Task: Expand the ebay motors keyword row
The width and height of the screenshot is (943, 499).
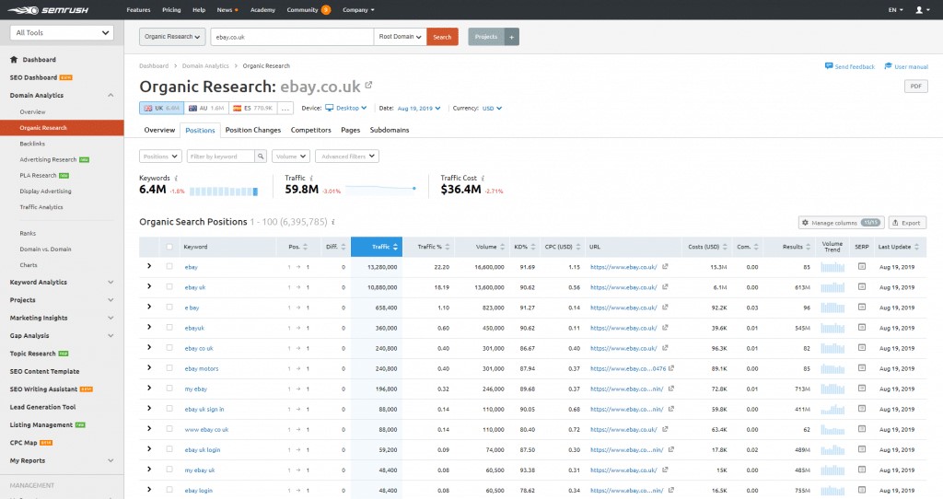Action: point(149,367)
